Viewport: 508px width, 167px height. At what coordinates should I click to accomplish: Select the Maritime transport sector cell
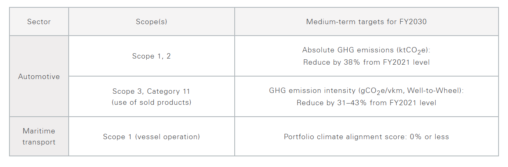[x=39, y=136]
